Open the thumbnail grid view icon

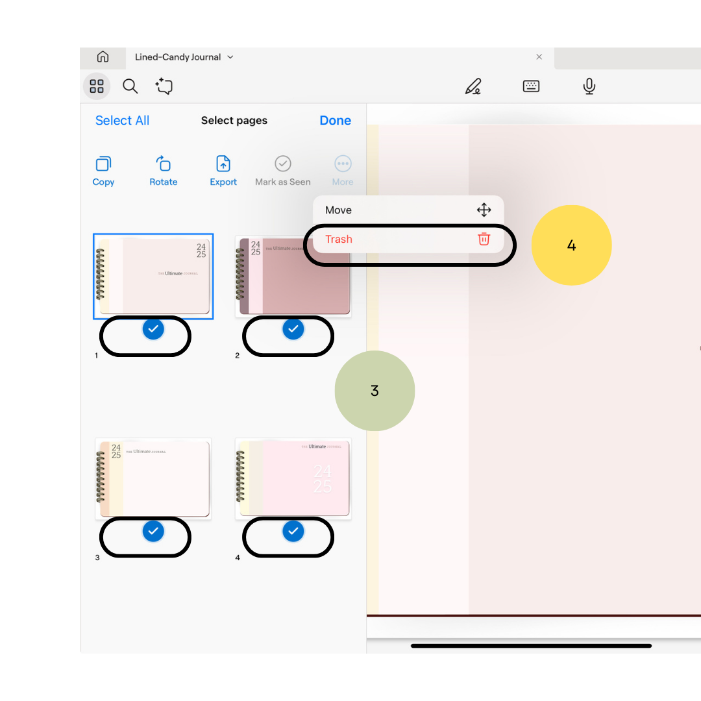[97, 86]
